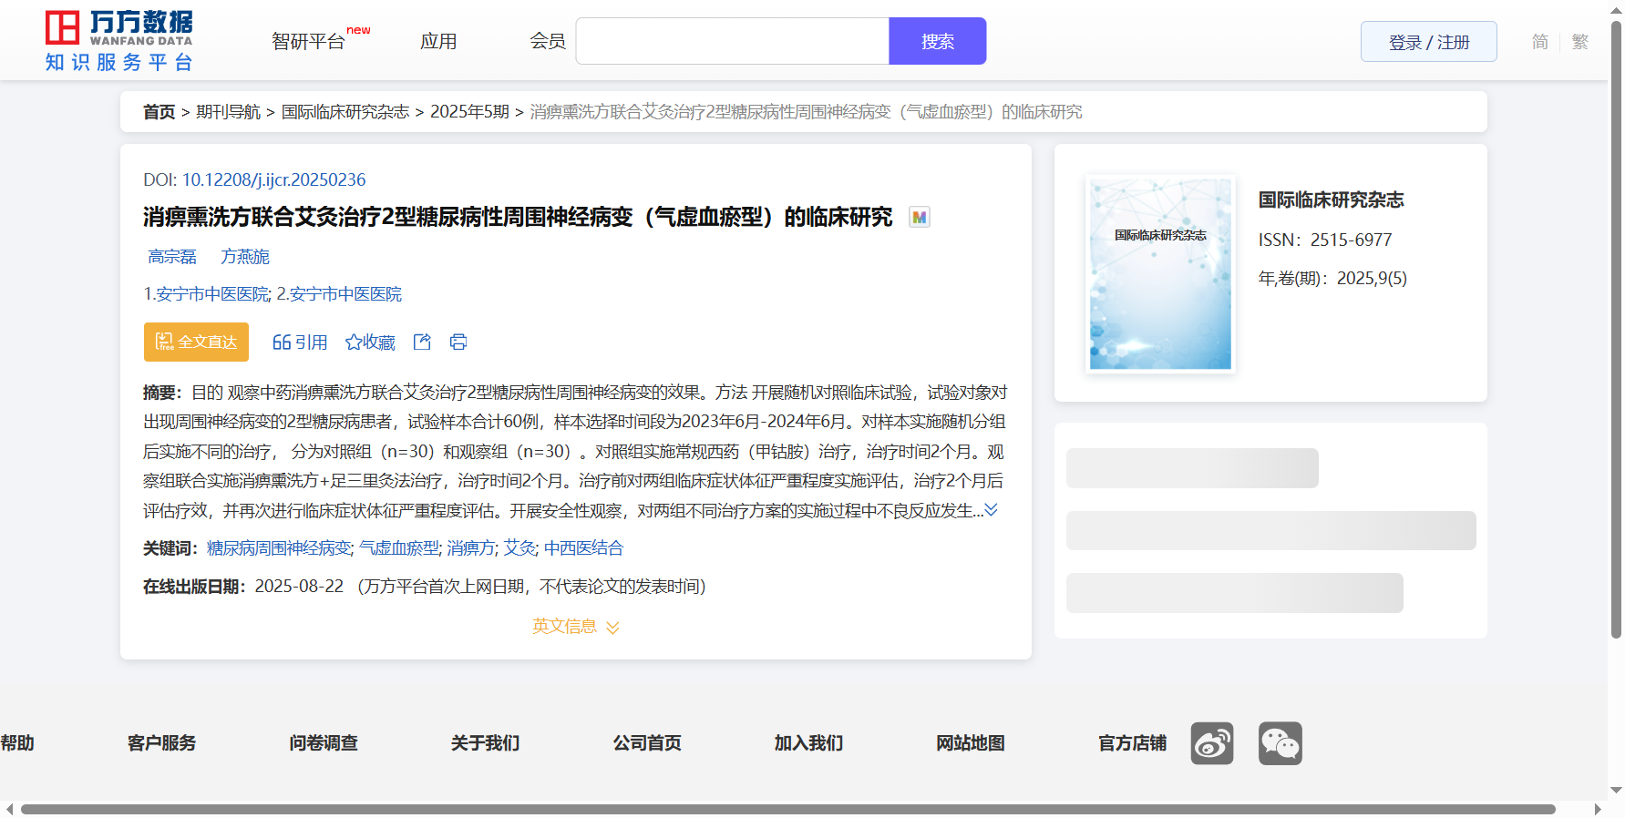Star the article with 收藏
The height and width of the screenshot is (818, 1625).
(x=370, y=342)
